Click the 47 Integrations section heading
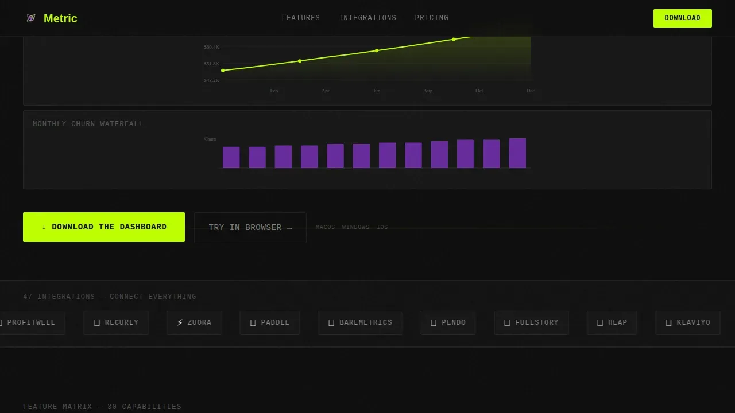The width and height of the screenshot is (735, 413). [110, 297]
